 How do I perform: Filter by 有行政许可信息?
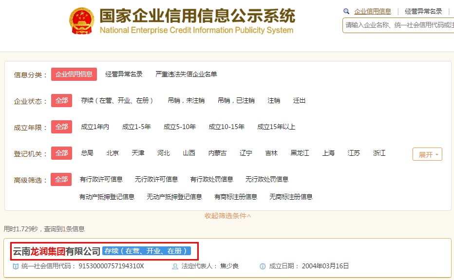tap(101, 180)
